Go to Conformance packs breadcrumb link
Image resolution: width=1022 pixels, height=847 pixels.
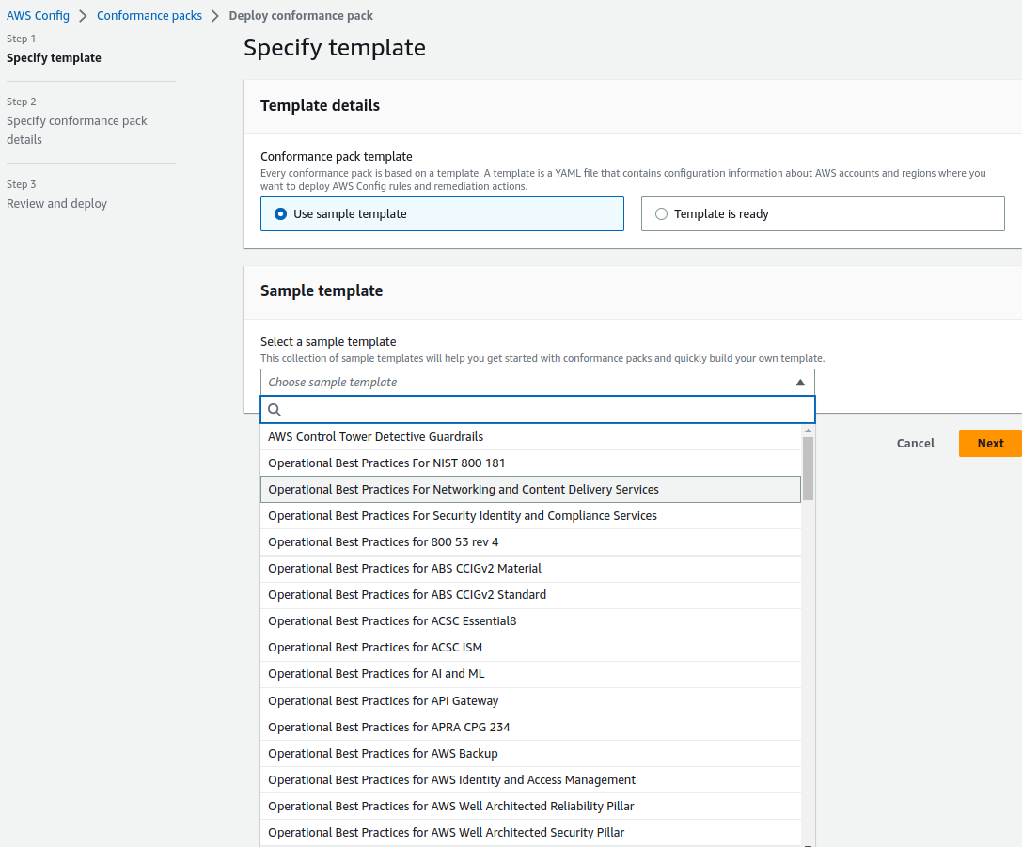pos(149,16)
